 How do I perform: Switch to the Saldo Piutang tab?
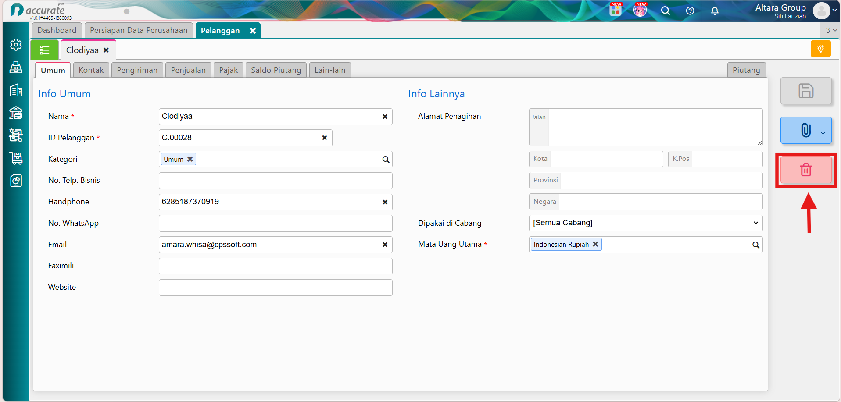(x=276, y=70)
